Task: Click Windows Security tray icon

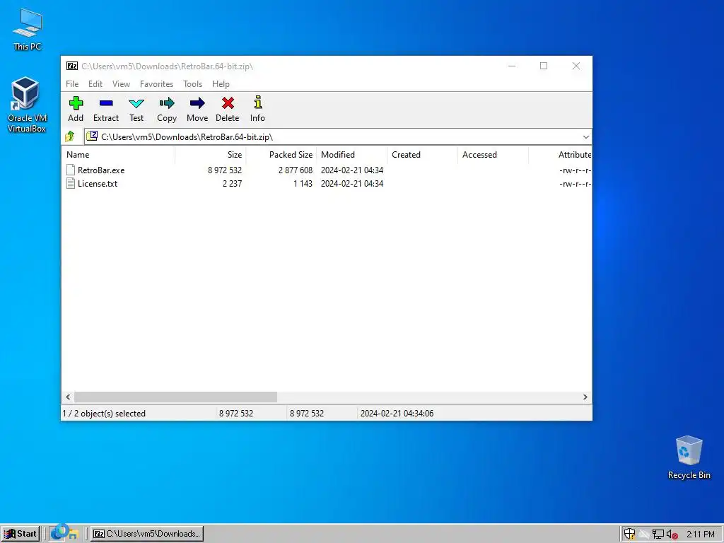Action: [x=630, y=534]
